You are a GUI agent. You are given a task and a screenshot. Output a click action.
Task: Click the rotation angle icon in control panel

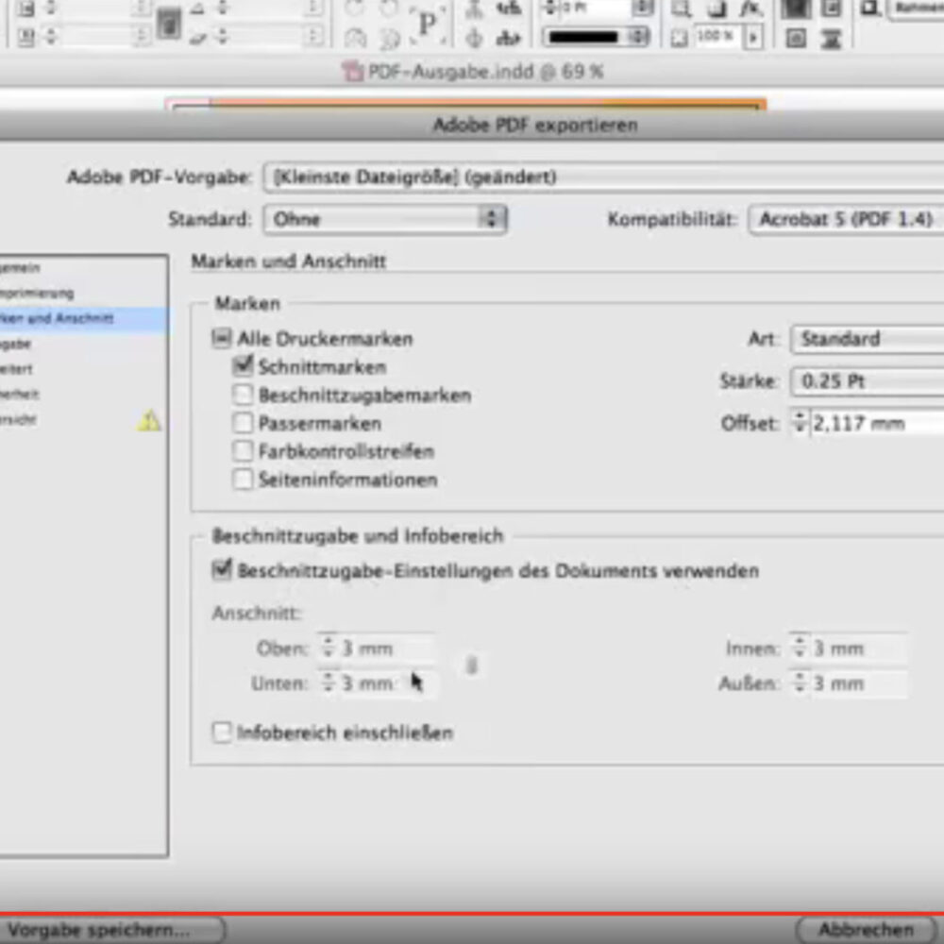[197, 8]
